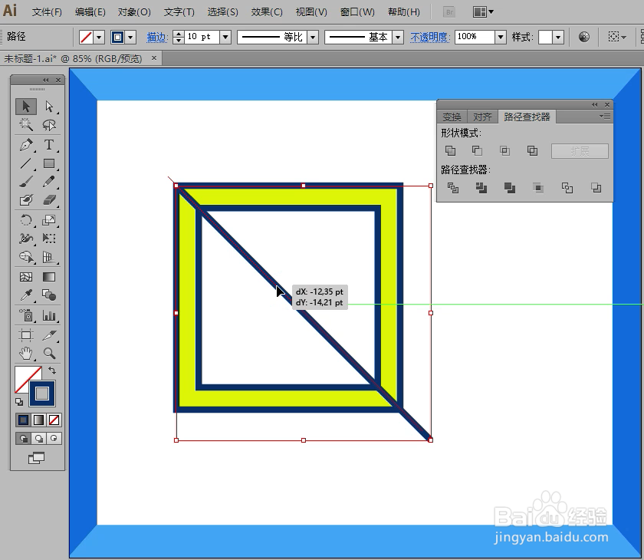Image resolution: width=644 pixels, height=560 pixels.
Task: Apply Divide pathfinder
Action: pyautogui.click(x=453, y=188)
